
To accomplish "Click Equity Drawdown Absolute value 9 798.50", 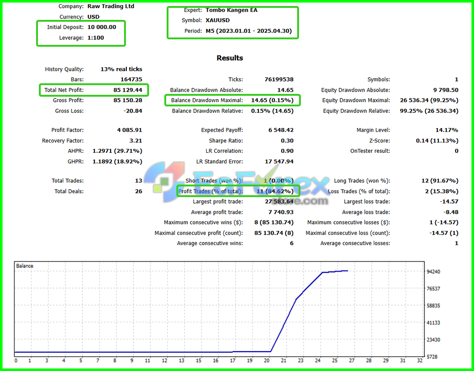I will (446, 90).
